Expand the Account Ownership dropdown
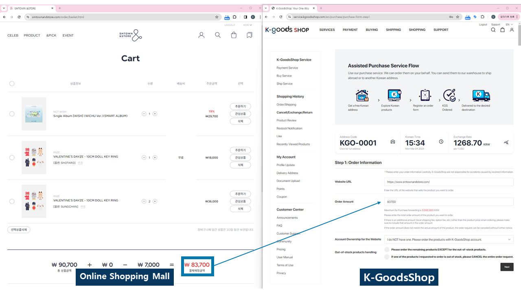521x293 pixels. point(449,240)
